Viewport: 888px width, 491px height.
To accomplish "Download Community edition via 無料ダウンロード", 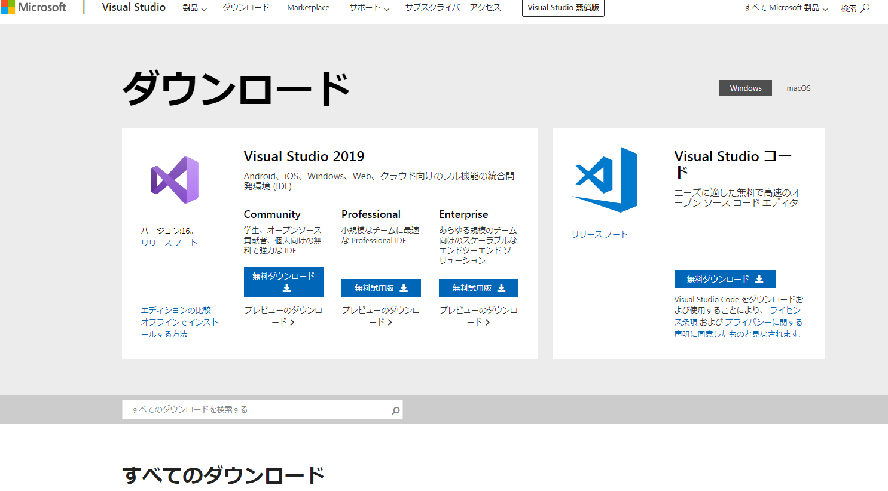I will pos(283,282).
